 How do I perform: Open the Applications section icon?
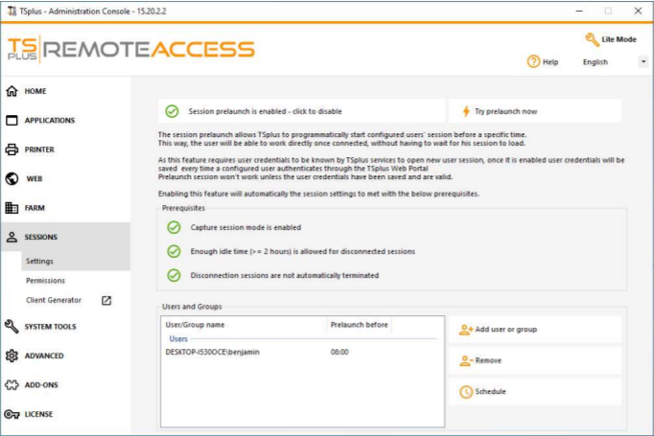coord(12,121)
